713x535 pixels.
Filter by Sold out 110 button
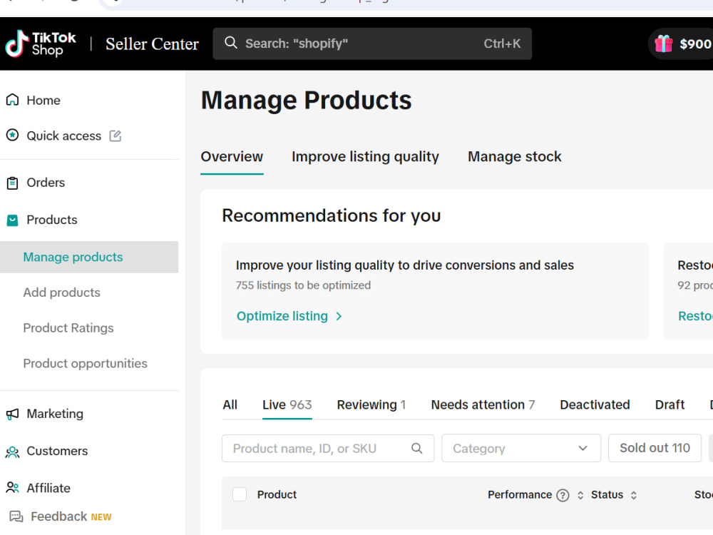pyautogui.click(x=655, y=448)
